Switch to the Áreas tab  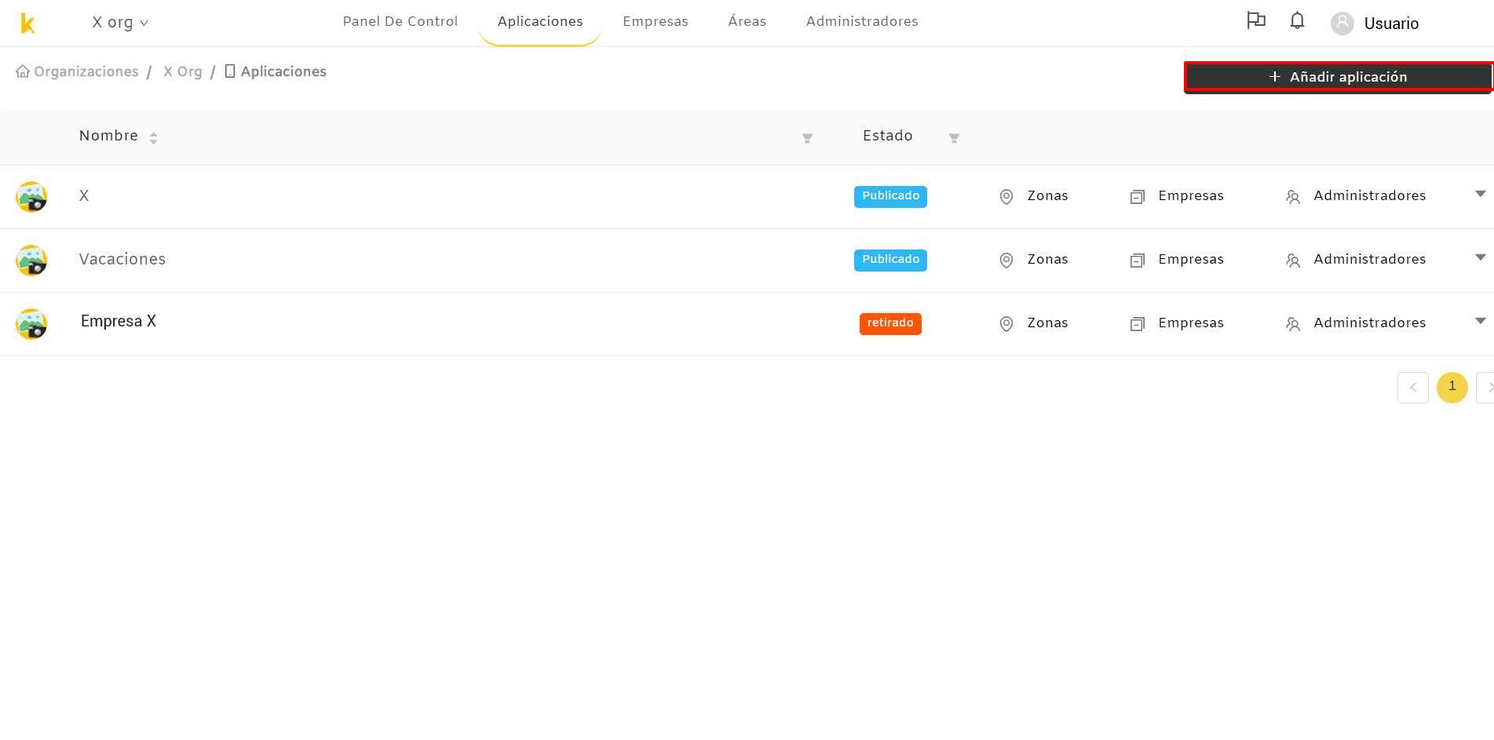(x=747, y=21)
